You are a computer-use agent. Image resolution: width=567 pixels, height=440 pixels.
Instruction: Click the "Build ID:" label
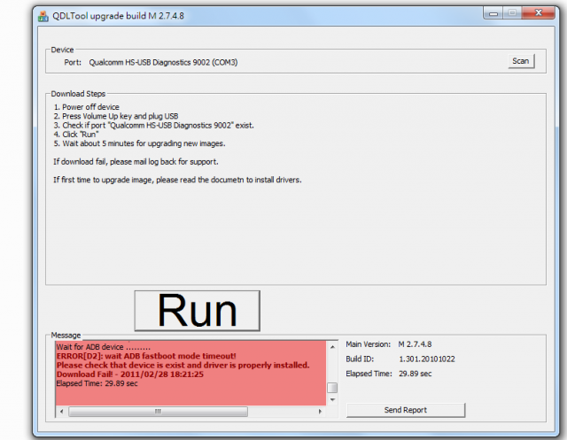360,359
